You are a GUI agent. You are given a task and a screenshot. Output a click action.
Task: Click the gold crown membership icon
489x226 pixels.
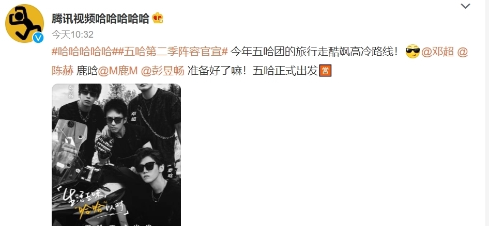tap(158, 19)
